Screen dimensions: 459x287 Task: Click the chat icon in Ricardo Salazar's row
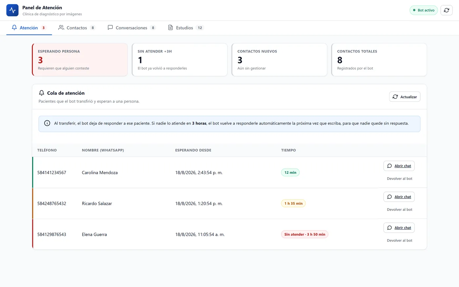point(389,197)
